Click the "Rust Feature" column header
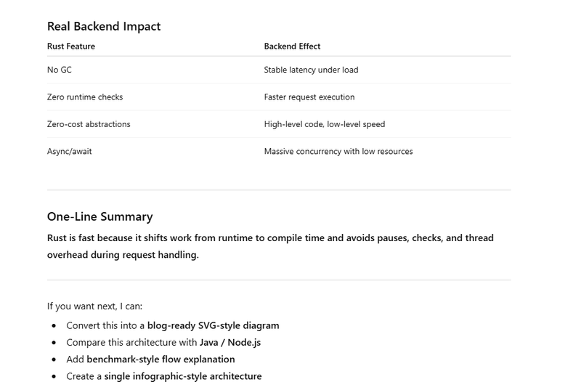581x382 pixels. click(x=71, y=46)
